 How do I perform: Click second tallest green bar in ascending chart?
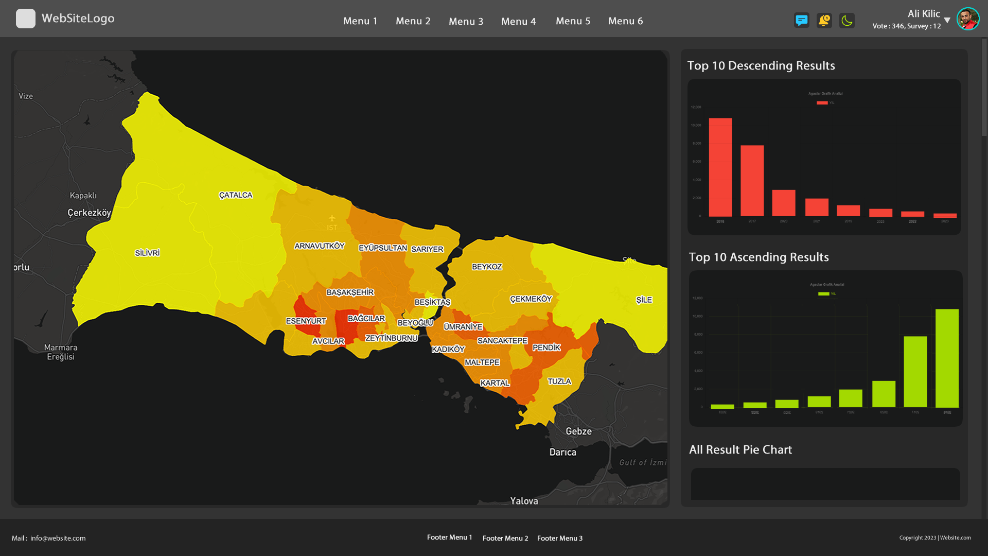pos(915,372)
